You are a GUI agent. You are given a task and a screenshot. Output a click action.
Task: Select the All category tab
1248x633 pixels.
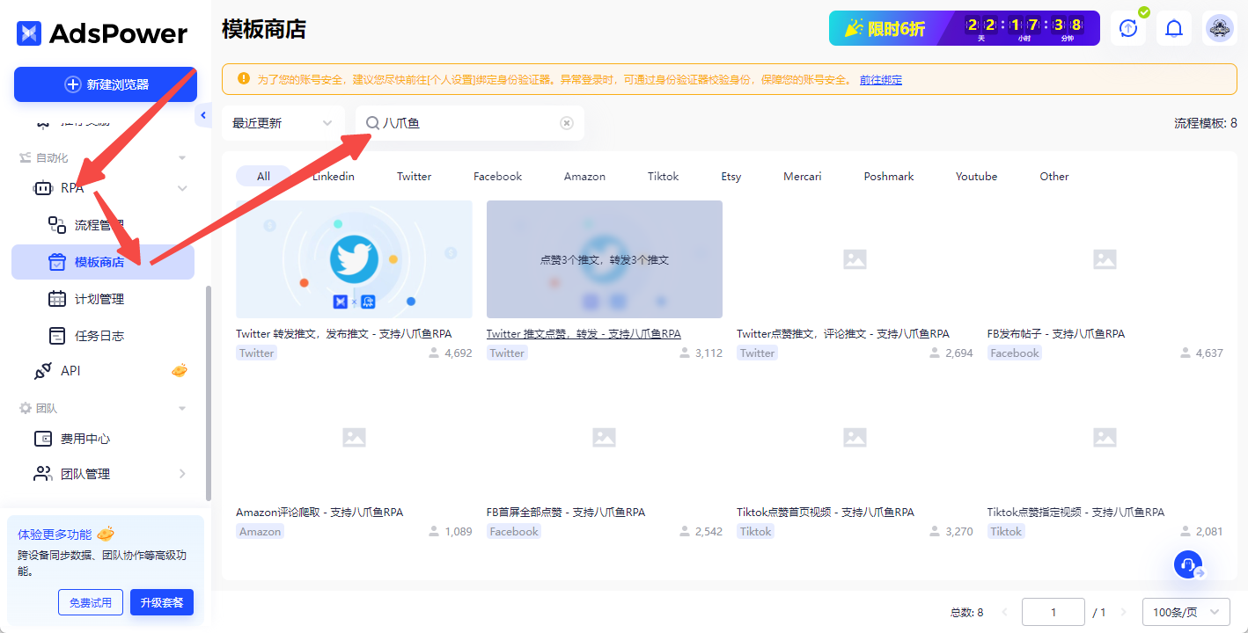pos(263,176)
